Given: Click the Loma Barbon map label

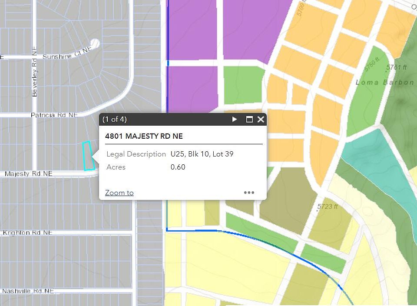Looking at the screenshot, I should pos(384,83).
